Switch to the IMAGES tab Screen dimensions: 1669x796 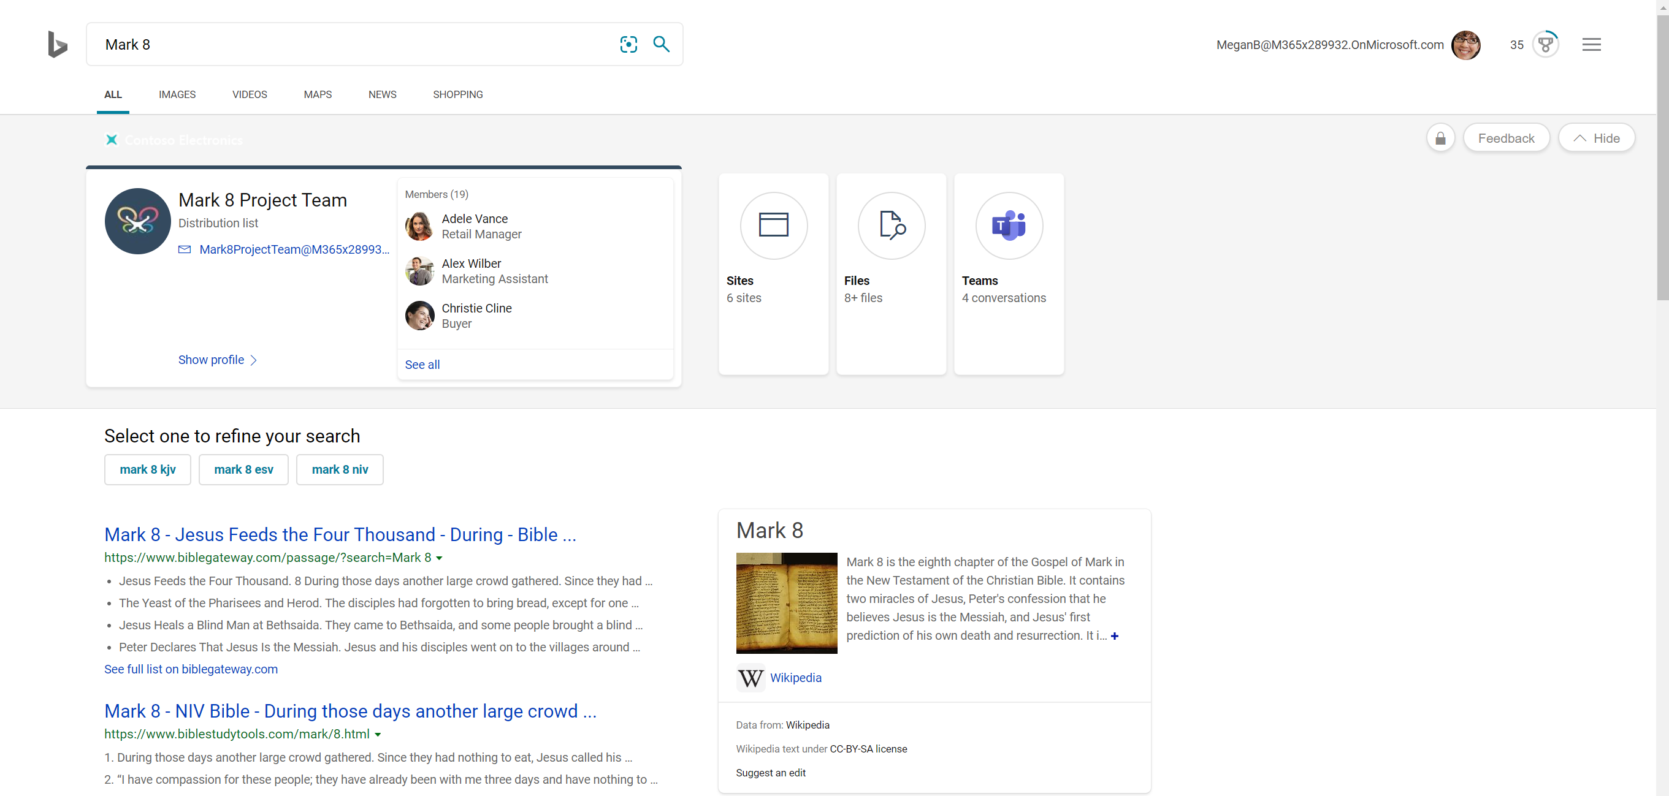[177, 94]
